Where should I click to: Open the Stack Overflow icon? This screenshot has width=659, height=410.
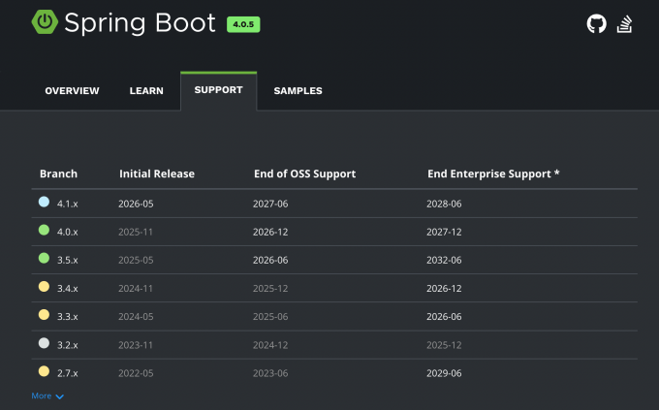624,24
